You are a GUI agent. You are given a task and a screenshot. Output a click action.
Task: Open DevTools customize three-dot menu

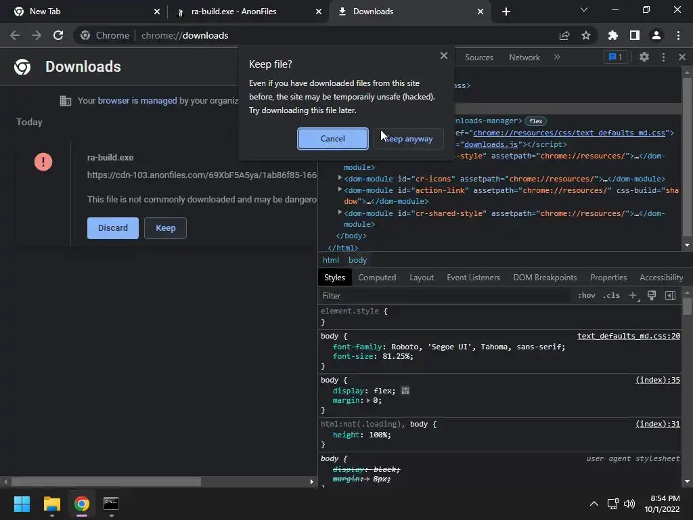point(663,57)
